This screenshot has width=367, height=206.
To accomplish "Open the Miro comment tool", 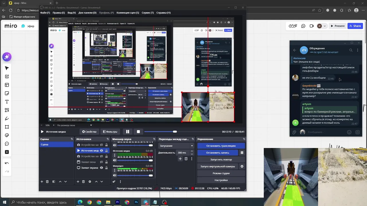I will coord(7,144).
